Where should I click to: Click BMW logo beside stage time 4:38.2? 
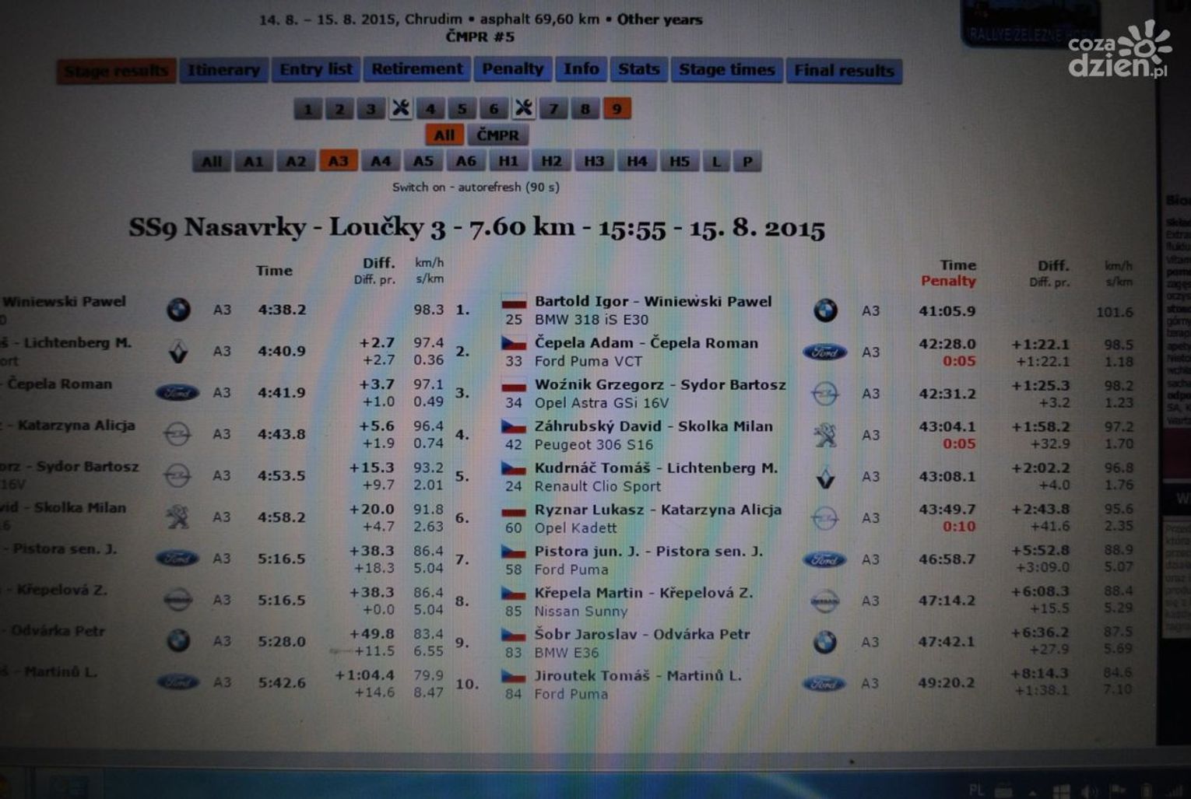pos(178,310)
